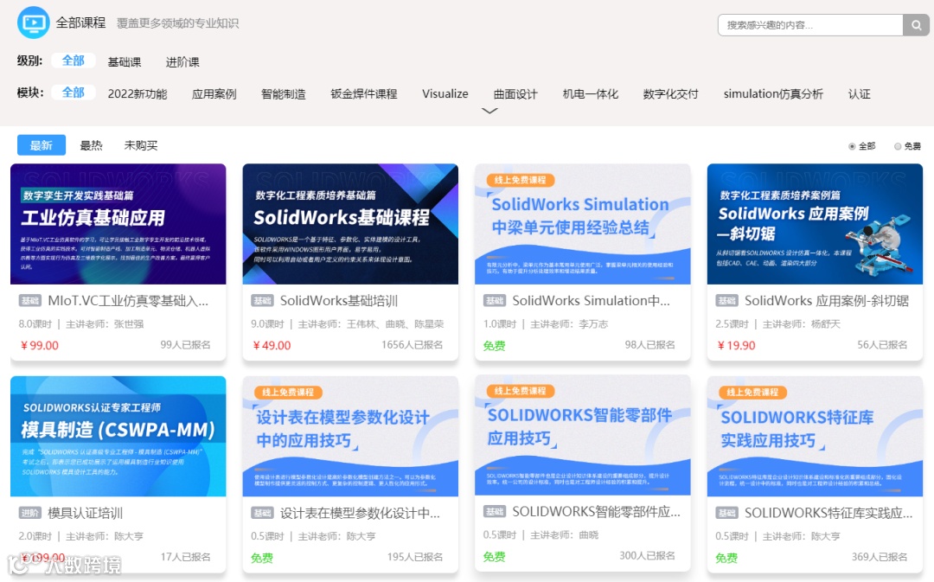
Task: Click the 基础 badge on SolidWorks基础培训
Action: point(262,301)
